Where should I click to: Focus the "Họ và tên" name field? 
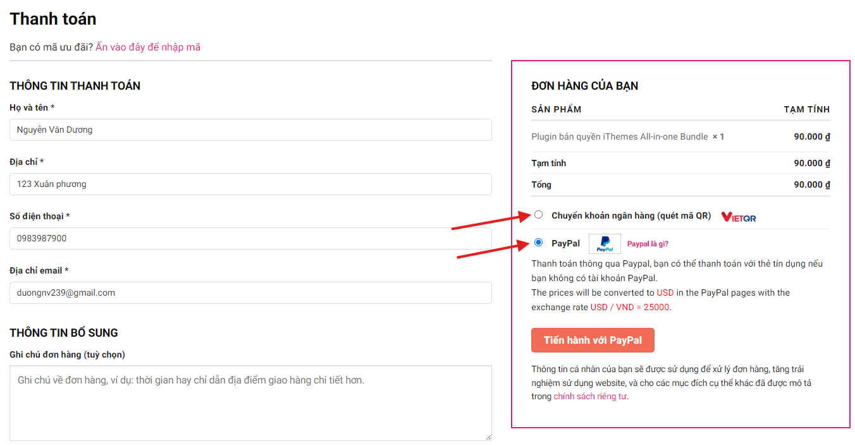250,130
